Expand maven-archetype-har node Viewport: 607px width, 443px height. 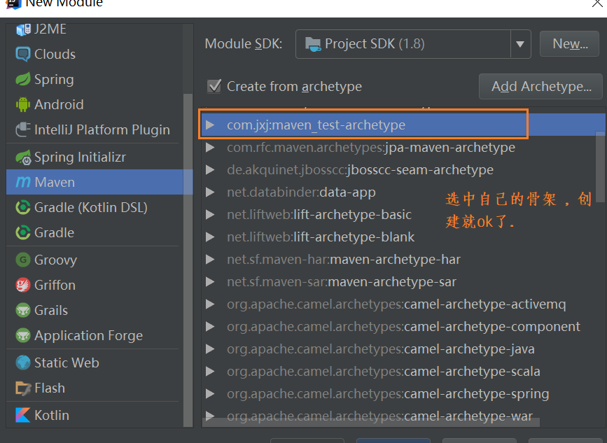(x=210, y=259)
